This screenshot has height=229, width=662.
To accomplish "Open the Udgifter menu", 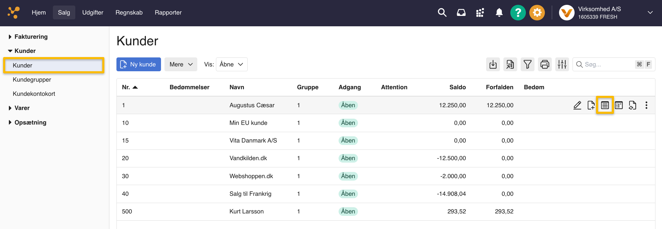I will (x=93, y=12).
